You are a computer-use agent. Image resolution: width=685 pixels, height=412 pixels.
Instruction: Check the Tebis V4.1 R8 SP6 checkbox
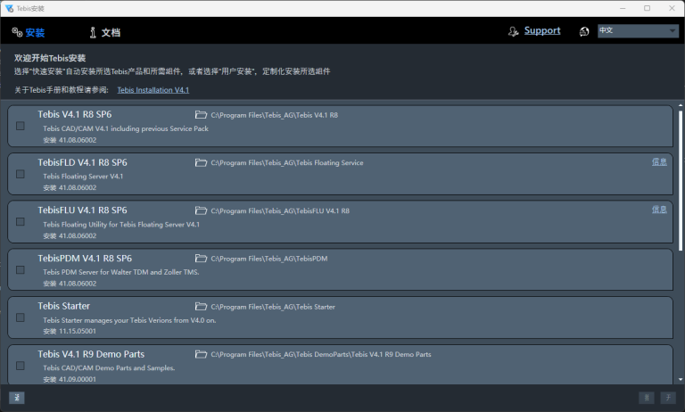click(x=21, y=127)
